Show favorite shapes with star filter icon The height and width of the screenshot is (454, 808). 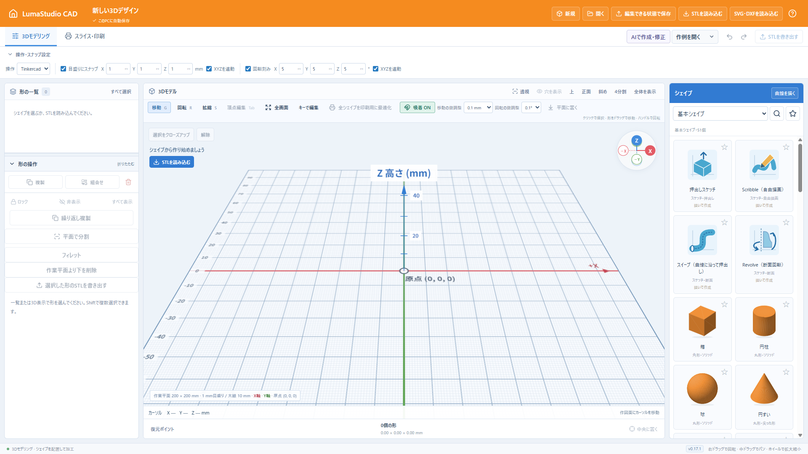793,113
